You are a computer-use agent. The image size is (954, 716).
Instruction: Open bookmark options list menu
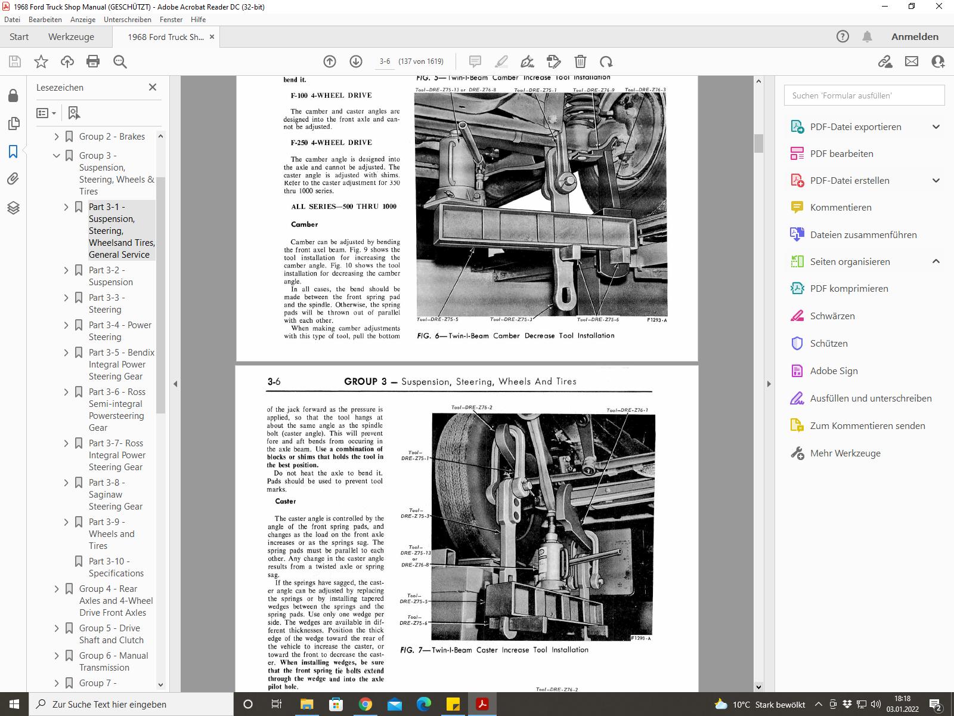pos(46,113)
